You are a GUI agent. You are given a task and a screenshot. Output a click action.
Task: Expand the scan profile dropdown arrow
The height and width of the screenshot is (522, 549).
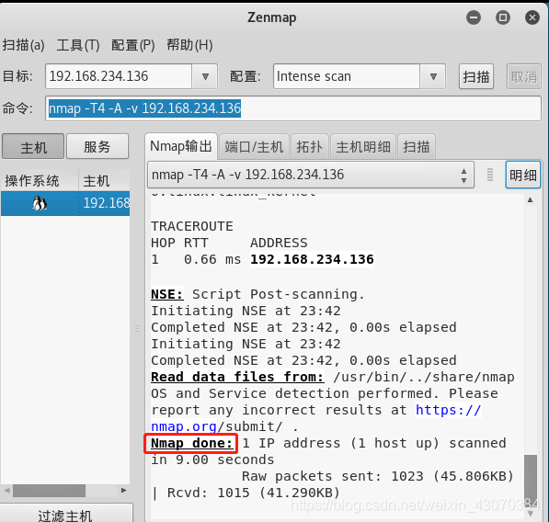433,76
